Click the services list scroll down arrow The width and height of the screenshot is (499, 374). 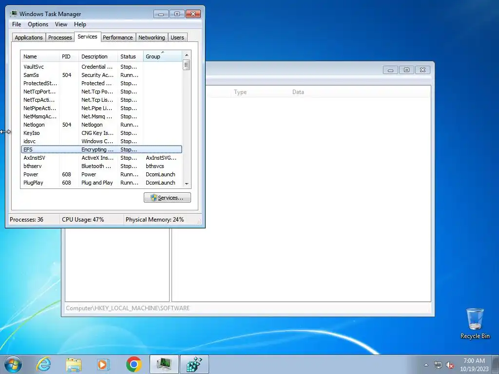187,184
